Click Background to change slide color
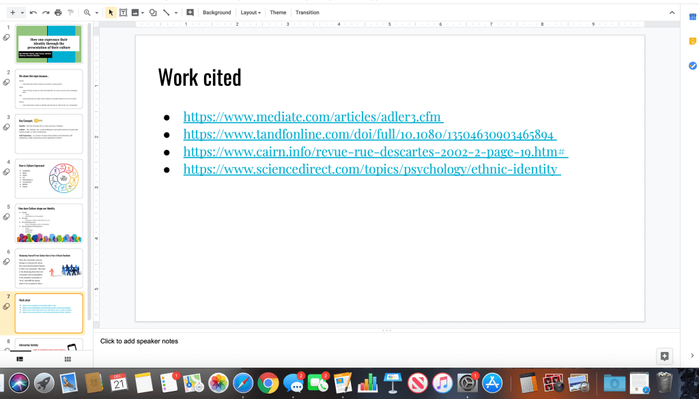699x399 pixels. [x=216, y=12]
